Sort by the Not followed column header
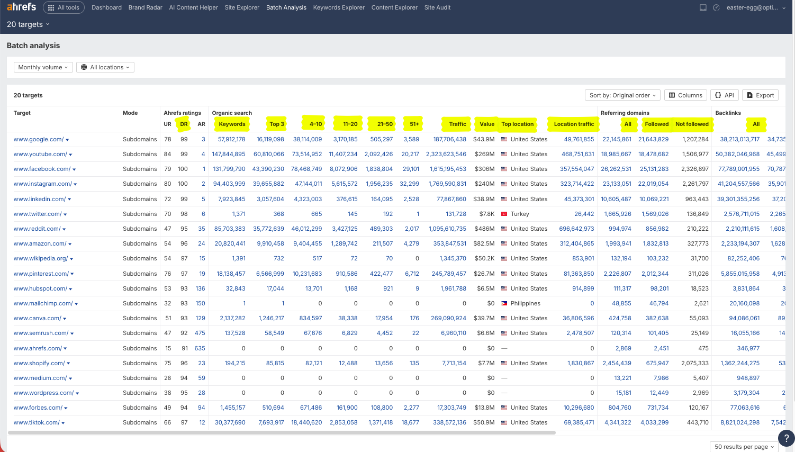This screenshot has height=452, width=795. click(x=692, y=124)
